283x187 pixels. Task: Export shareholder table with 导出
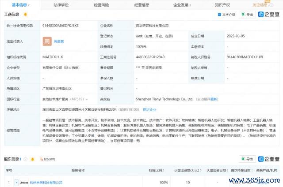[x=247, y=159]
